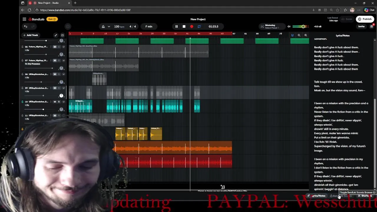Open Shortcuts bottom tab
The width and height of the screenshot is (377, 212).
pyautogui.click(x=365, y=196)
